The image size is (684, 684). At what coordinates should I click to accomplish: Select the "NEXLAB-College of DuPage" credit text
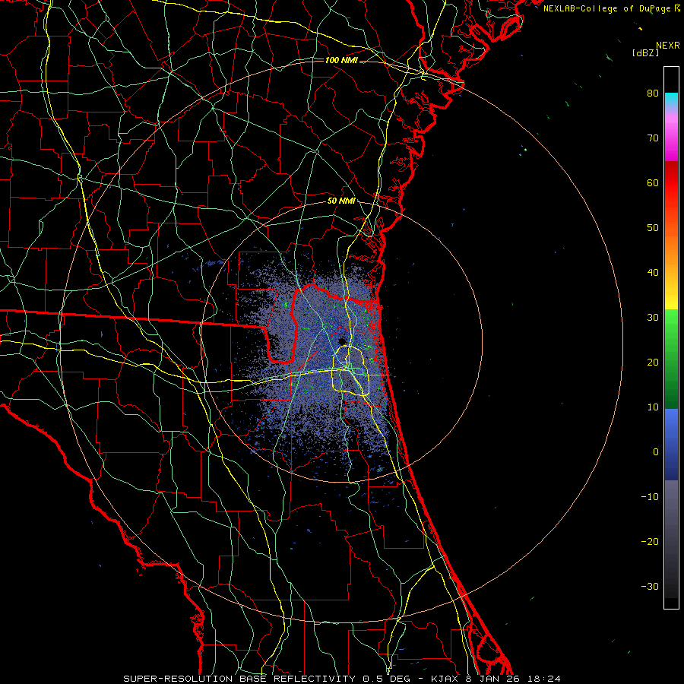click(607, 8)
